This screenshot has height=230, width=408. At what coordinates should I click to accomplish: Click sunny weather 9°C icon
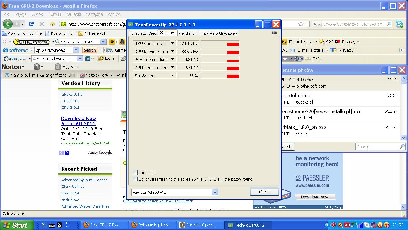[x=322, y=42]
